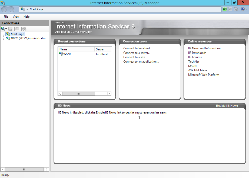Click the Up folder icon in Connections toolbar
249x178 pixels.
point(17,29)
